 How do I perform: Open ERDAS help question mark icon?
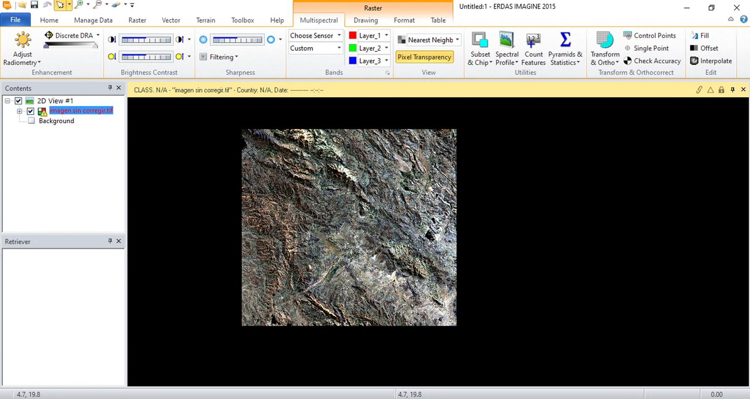point(744,19)
